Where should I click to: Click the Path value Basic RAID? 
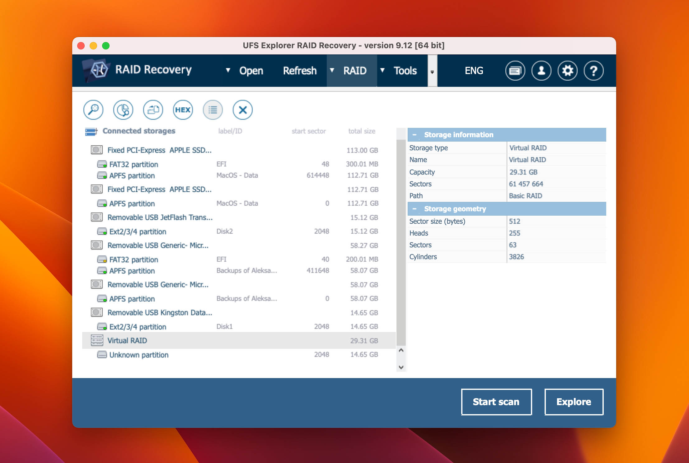(525, 196)
